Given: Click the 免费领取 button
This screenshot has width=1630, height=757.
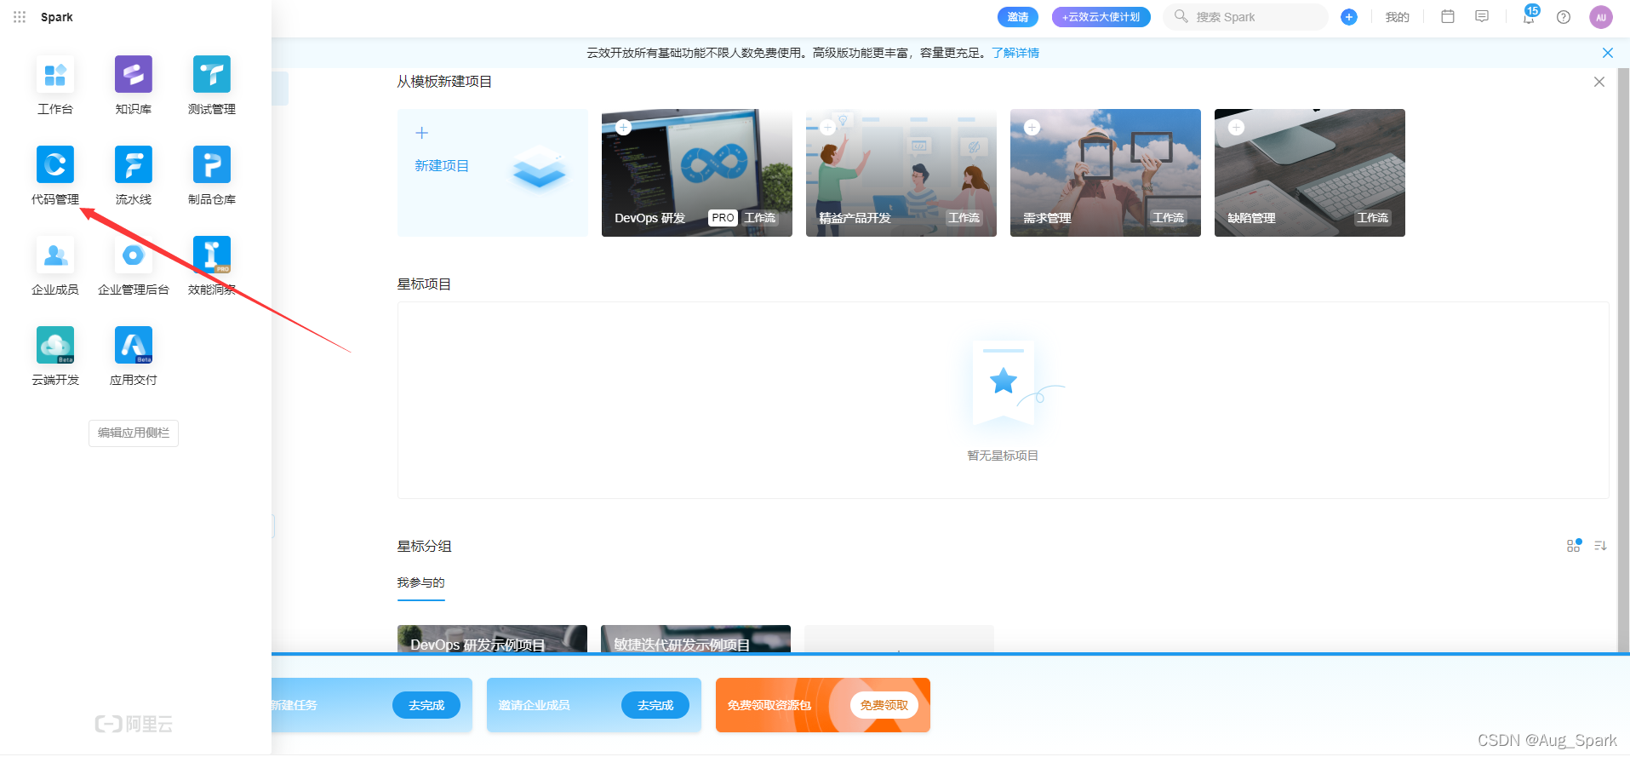Looking at the screenshot, I should 884,705.
